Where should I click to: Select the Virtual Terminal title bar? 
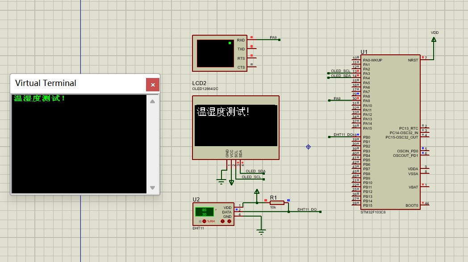pos(76,83)
